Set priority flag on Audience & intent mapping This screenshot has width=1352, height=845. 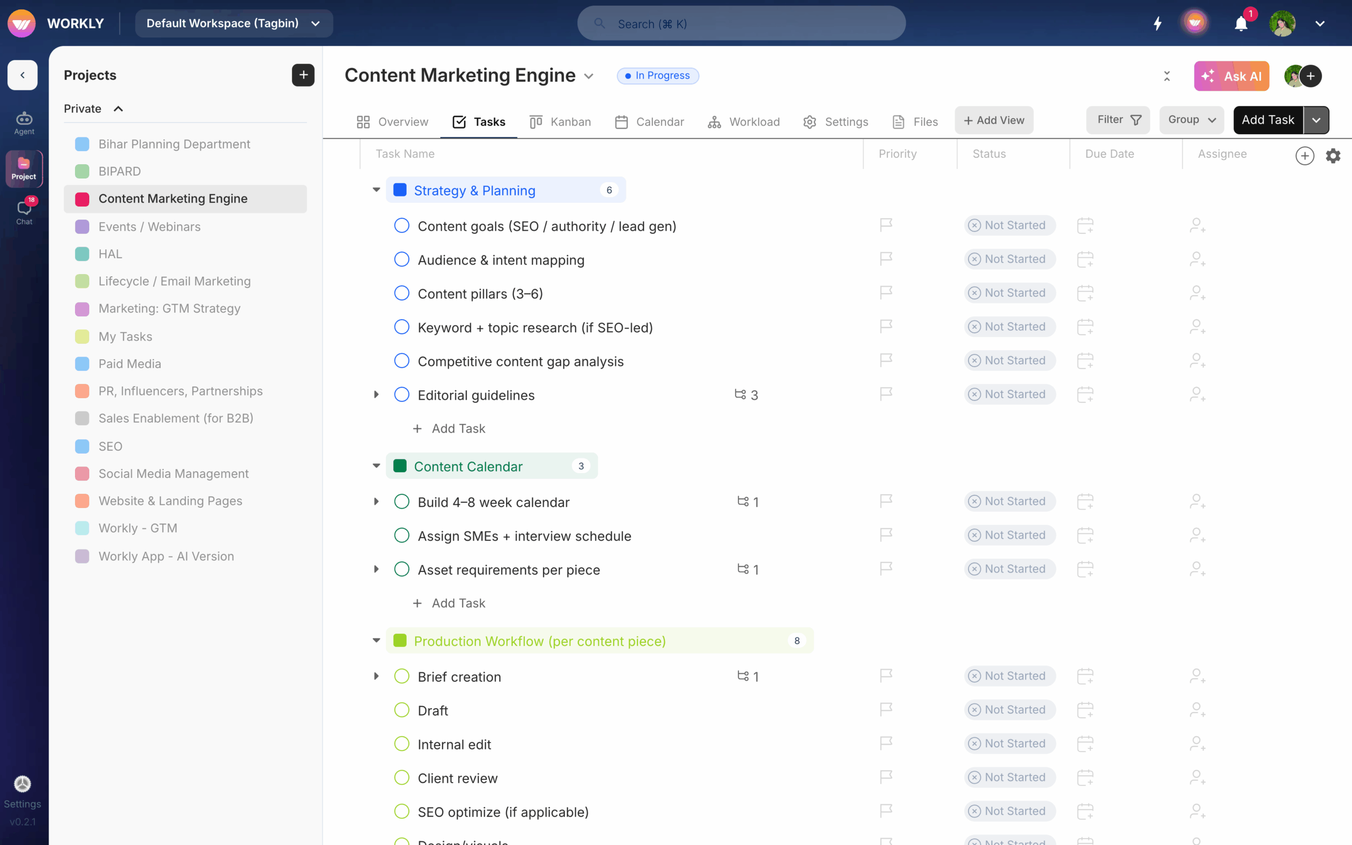point(886,259)
